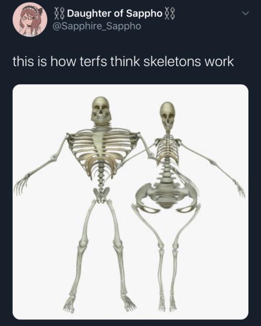Screen dimensions: 261x326
Task: Open the Daughter of Sappho profile name
Action: click(x=115, y=13)
